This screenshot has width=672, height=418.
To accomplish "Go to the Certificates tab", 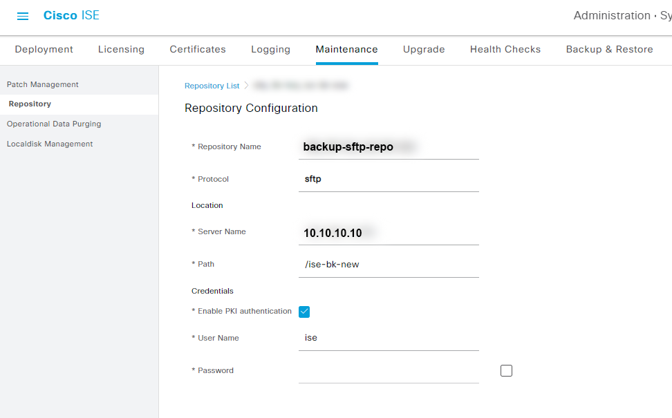I will click(198, 49).
